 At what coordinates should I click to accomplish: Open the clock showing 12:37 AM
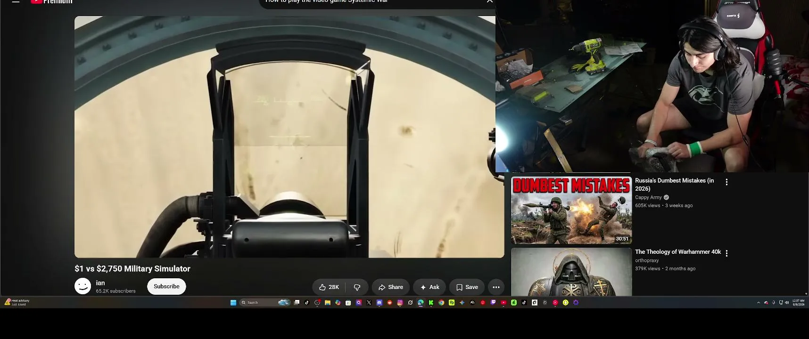click(x=799, y=303)
